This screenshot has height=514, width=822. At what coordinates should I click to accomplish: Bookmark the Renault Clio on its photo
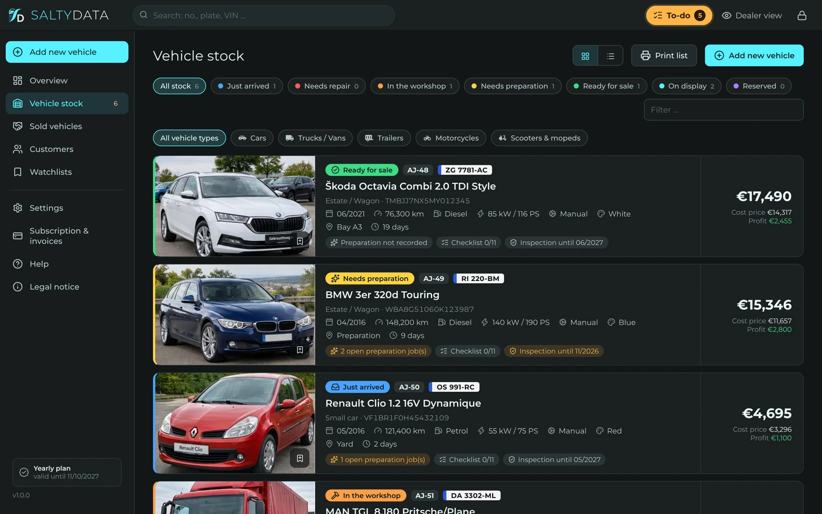[300, 458]
